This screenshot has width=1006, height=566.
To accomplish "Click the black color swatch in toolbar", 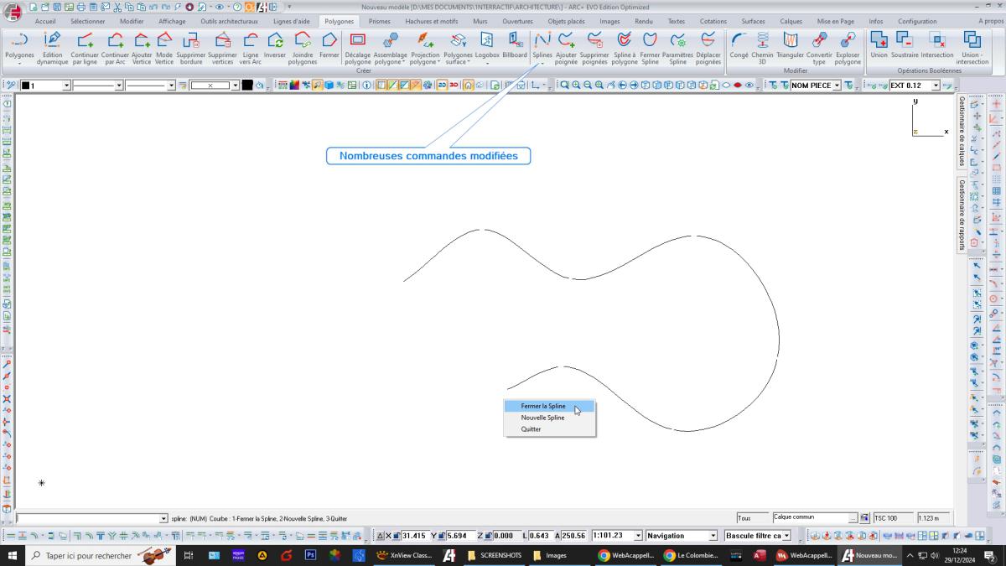I will (x=247, y=86).
